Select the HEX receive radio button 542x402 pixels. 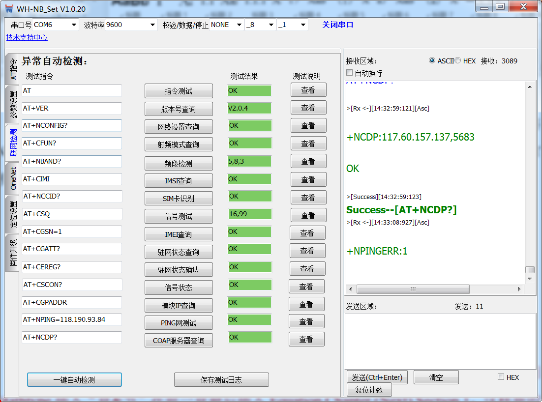(457, 60)
